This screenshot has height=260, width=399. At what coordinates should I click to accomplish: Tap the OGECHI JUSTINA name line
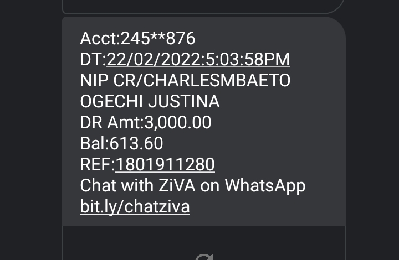pos(150,101)
